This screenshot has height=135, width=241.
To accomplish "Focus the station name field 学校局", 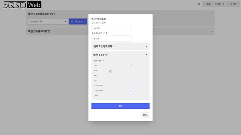I will point(111,39).
